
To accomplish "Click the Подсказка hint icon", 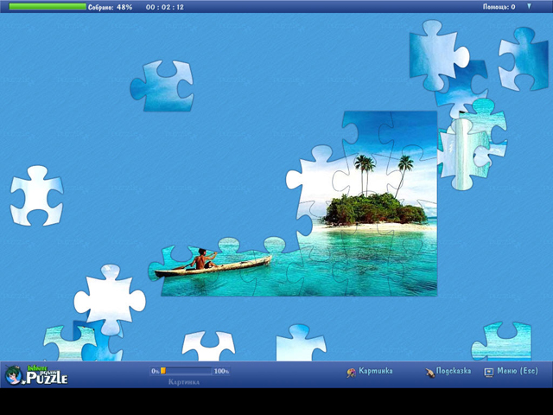I will [429, 373].
